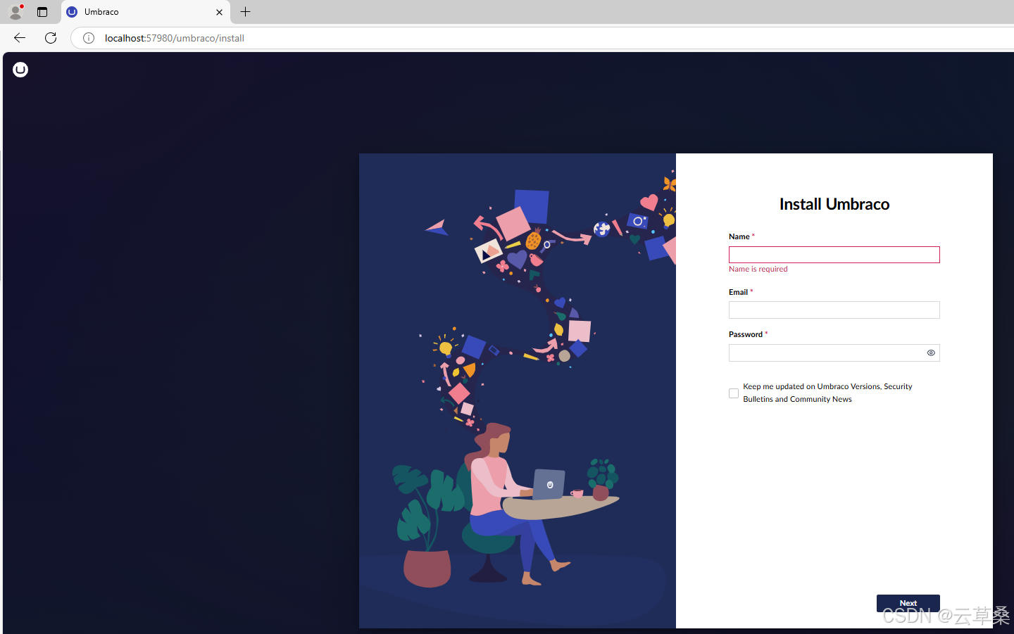
Task: Open the site information icon in the address bar
Action: pos(89,38)
